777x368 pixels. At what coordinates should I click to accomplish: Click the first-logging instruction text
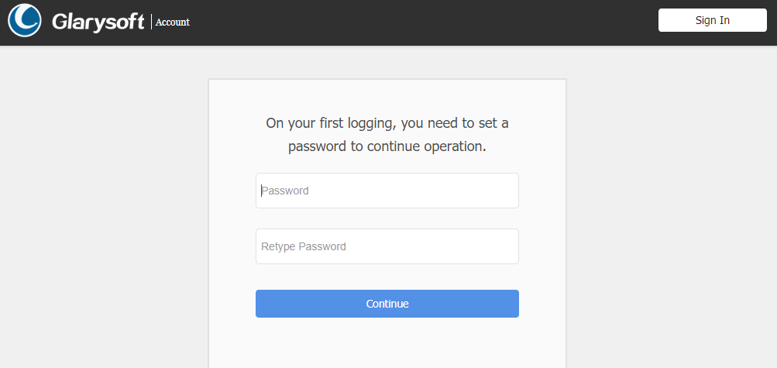[387, 135]
